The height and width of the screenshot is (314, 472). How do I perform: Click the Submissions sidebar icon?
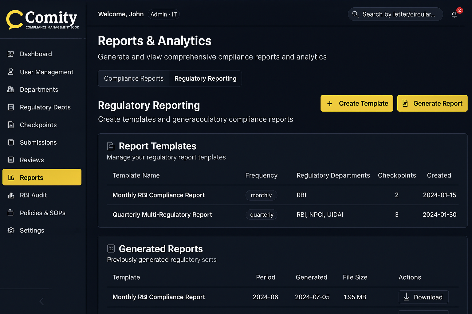pos(11,142)
